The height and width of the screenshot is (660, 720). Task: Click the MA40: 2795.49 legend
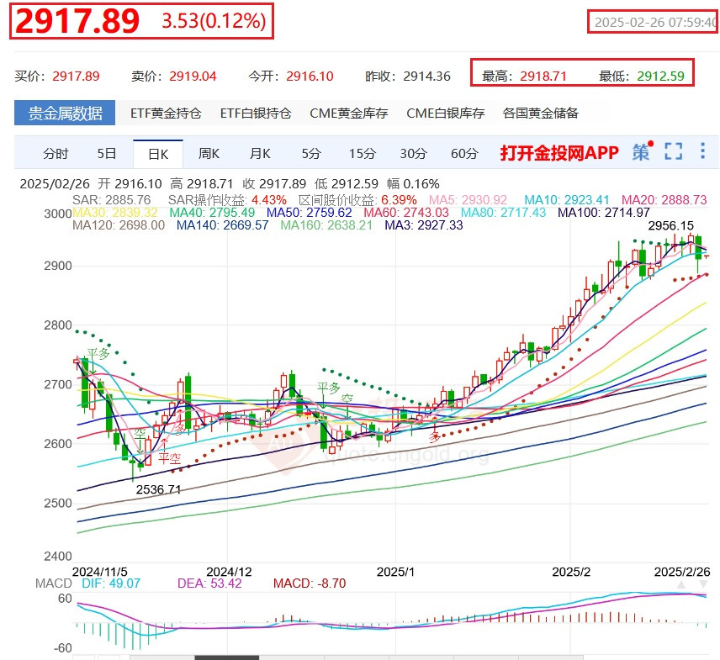[212, 213]
